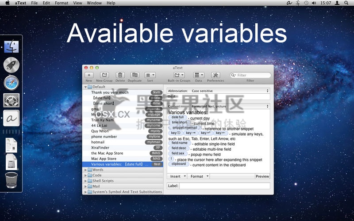This screenshot has width=354, height=221.
Task: Click the magnifier icon in Filter field
Action: tap(233, 75)
